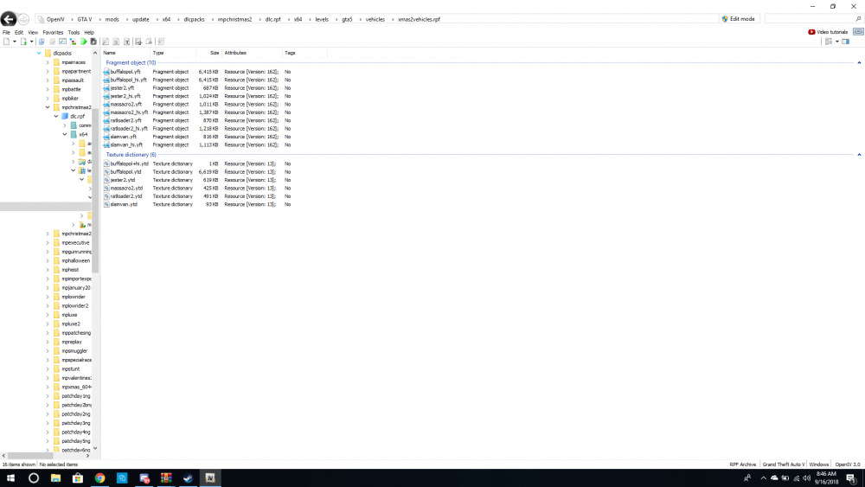Open the Windows Start button
This screenshot has width=865, height=487.
pos(10,478)
